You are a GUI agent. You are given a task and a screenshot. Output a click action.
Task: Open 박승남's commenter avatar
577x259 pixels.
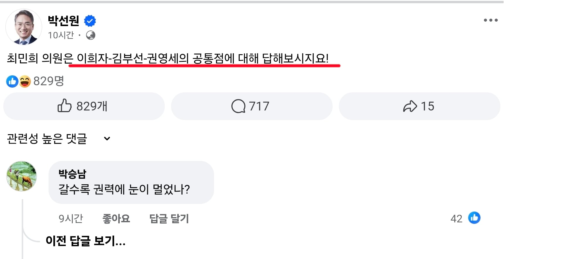coord(22,176)
